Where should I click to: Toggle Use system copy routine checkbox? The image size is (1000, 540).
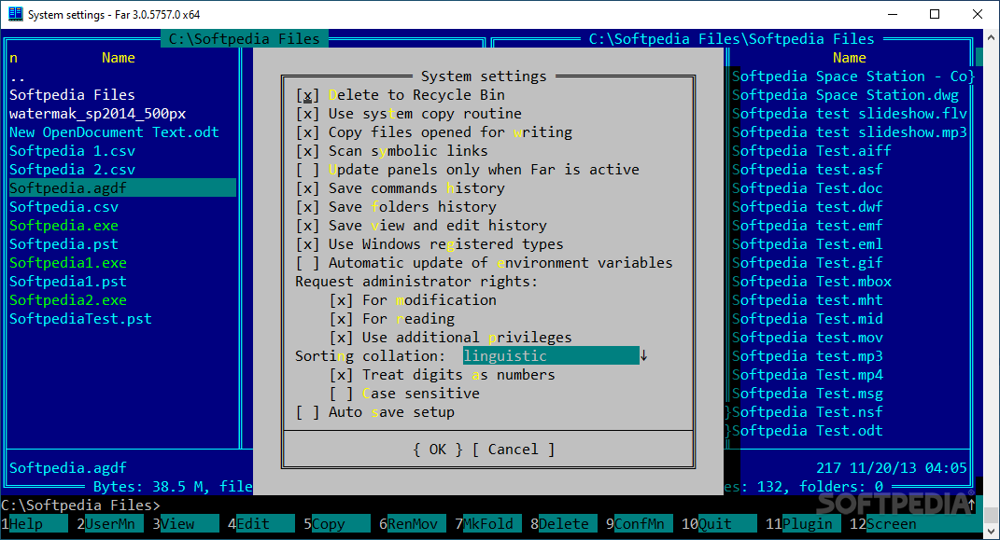[x=307, y=114]
